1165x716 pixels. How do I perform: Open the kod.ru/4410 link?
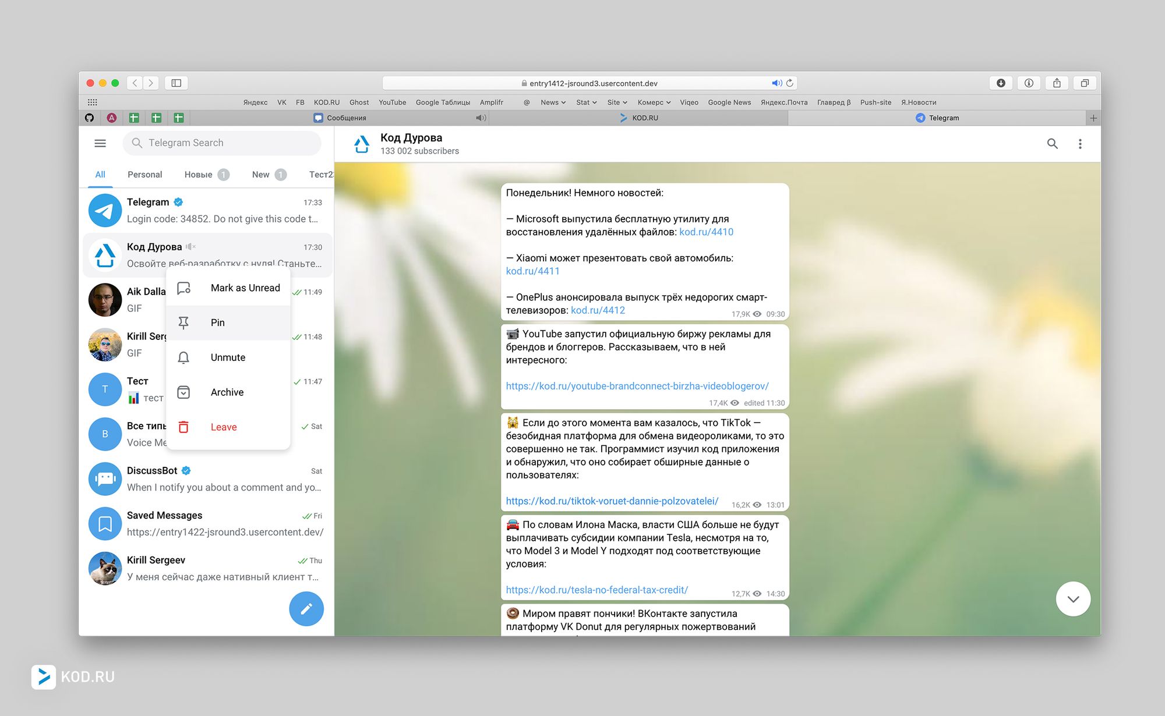(x=706, y=232)
